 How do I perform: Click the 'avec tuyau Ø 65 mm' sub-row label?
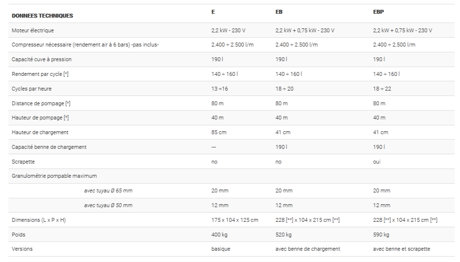(108, 191)
